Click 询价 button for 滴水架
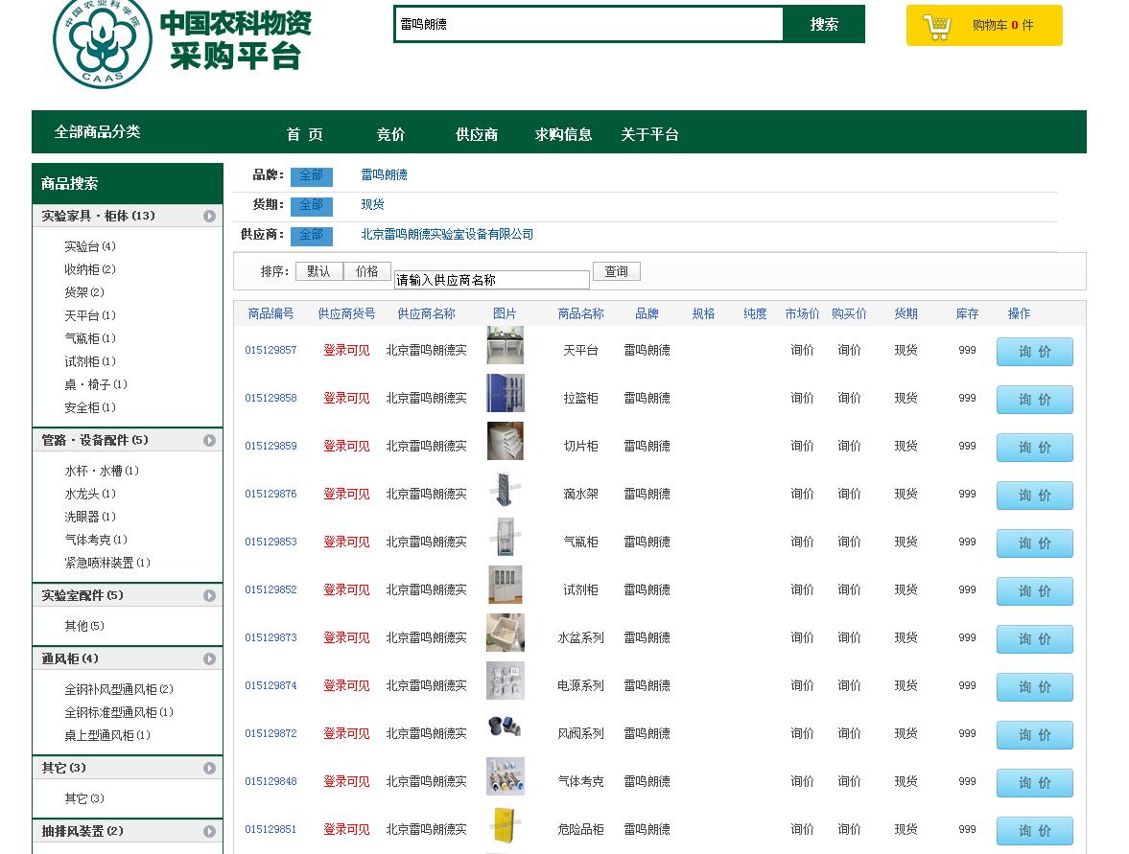 (x=1035, y=495)
